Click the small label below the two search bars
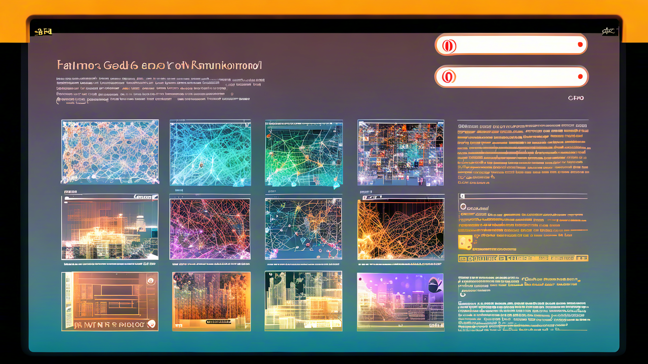The width and height of the screenshot is (648, 364). tap(576, 98)
